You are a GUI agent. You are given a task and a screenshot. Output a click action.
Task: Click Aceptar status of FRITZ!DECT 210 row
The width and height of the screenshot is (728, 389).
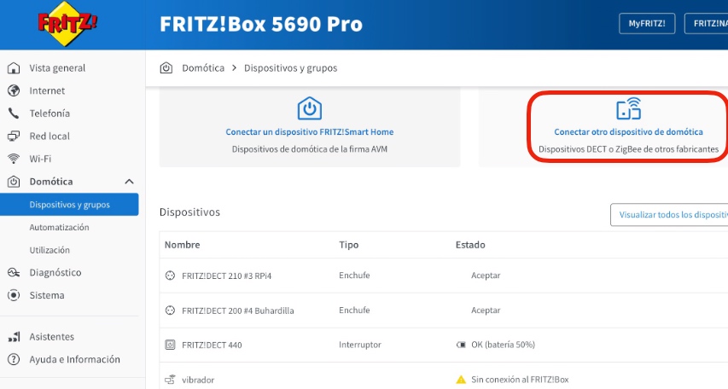click(x=486, y=276)
